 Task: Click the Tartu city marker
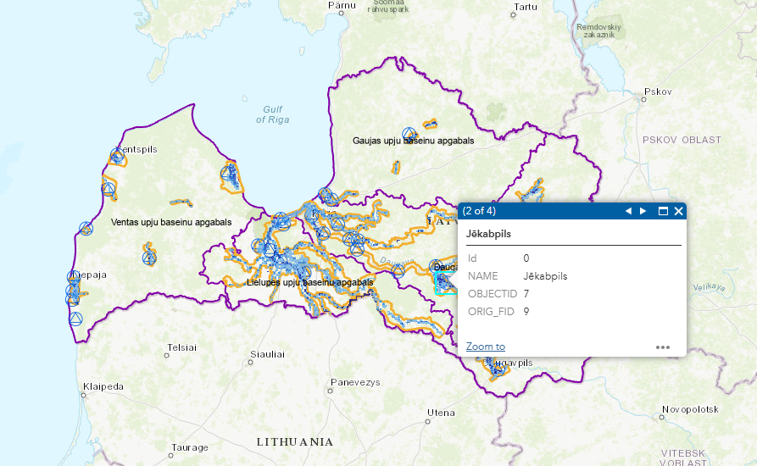514,14
